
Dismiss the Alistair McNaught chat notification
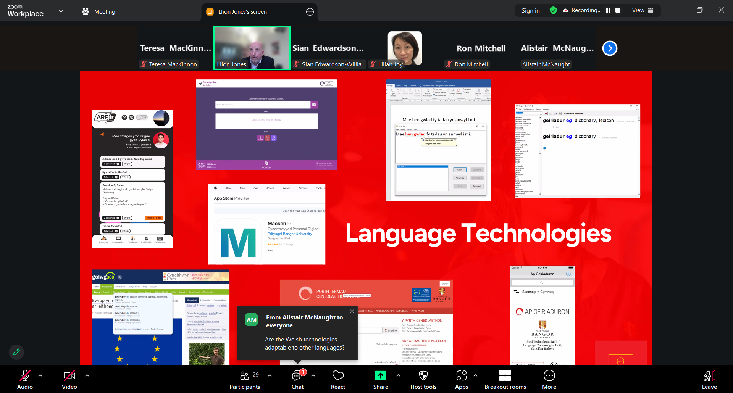[x=352, y=311]
